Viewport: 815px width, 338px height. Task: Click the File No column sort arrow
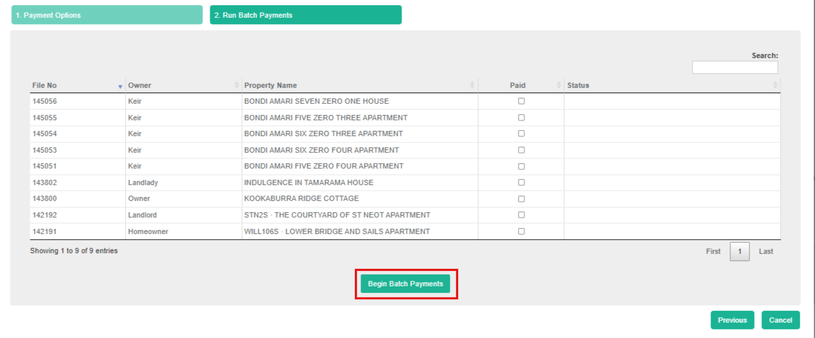(120, 86)
